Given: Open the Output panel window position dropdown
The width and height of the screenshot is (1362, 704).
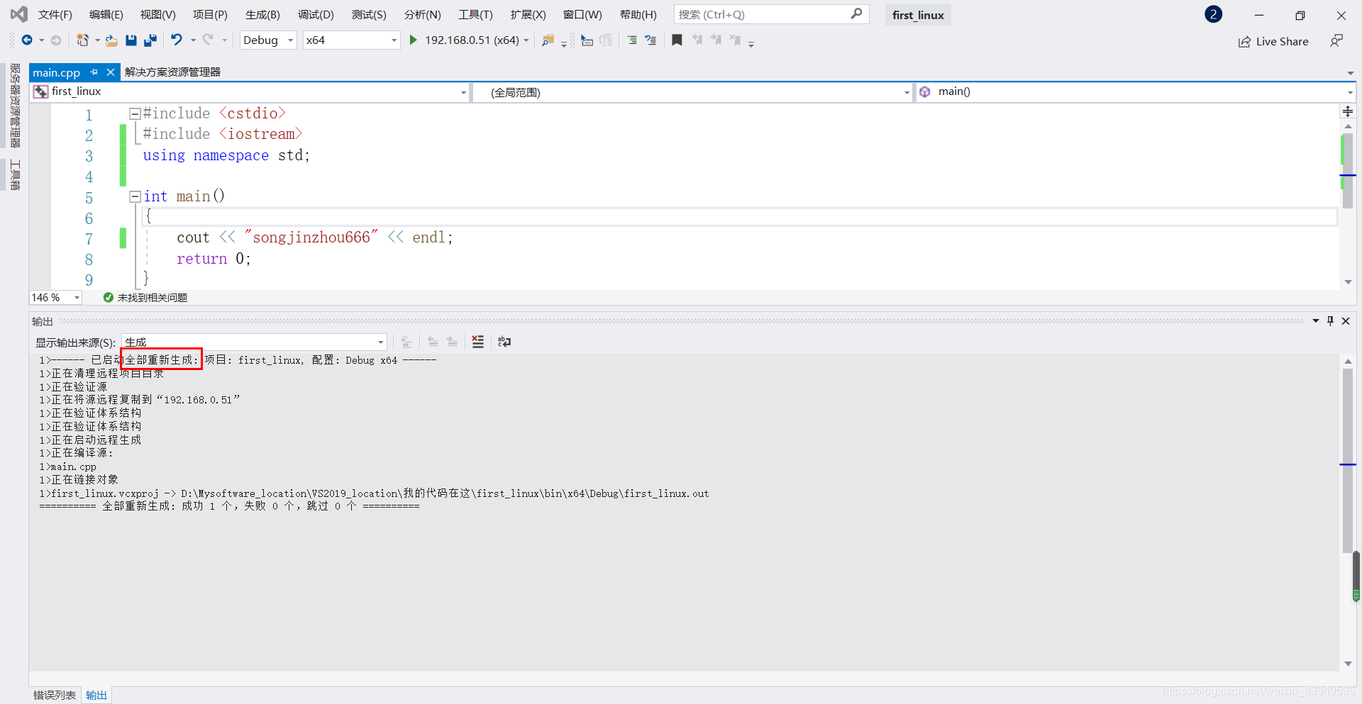Looking at the screenshot, I should pos(1316,321).
